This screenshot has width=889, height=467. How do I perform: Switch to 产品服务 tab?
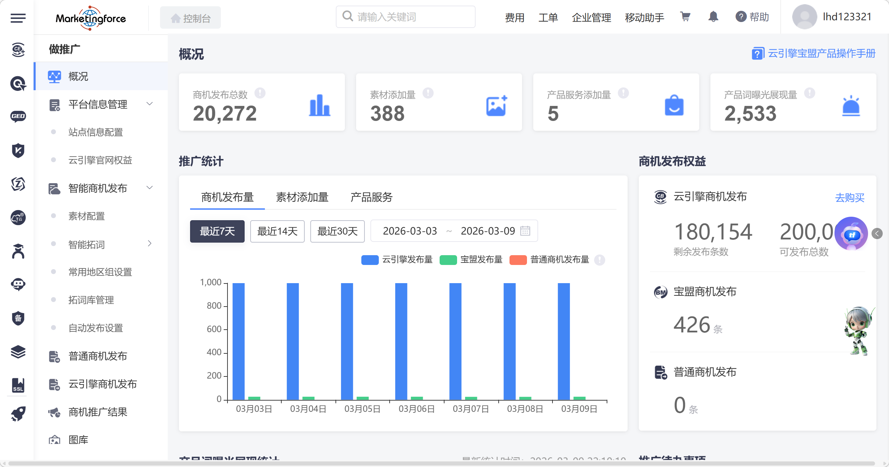pyautogui.click(x=371, y=197)
